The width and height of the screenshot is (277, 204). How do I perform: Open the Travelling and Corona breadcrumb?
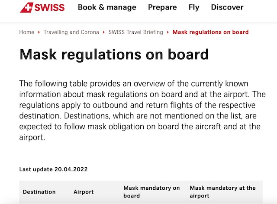[x=71, y=32]
